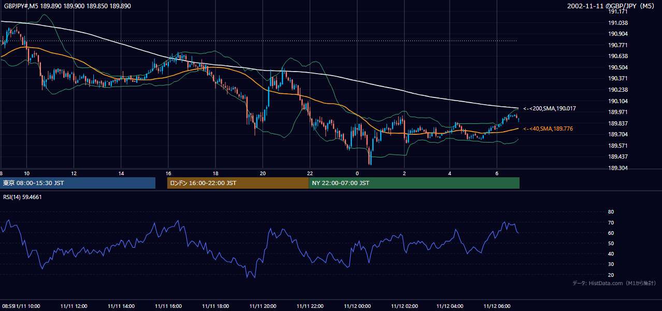Select the 200 SMA label 190.017
The width and height of the screenshot is (662, 311).
click(550, 109)
